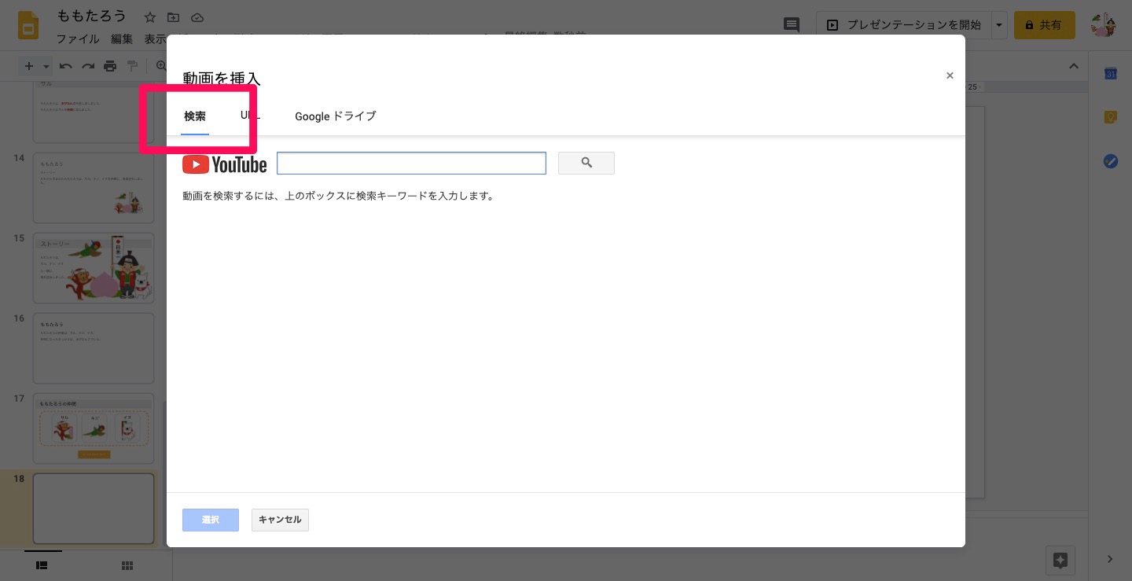Image resolution: width=1132 pixels, height=581 pixels.
Task: Open the Google Calendar side panel icon
Action: [x=1111, y=74]
